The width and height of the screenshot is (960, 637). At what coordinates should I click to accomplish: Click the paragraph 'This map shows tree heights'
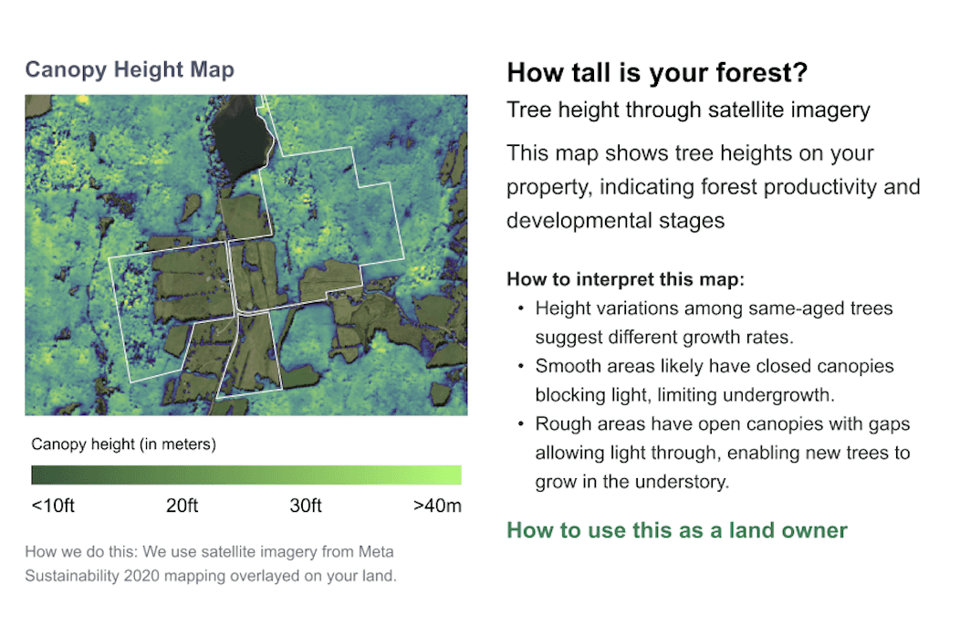click(x=714, y=186)
